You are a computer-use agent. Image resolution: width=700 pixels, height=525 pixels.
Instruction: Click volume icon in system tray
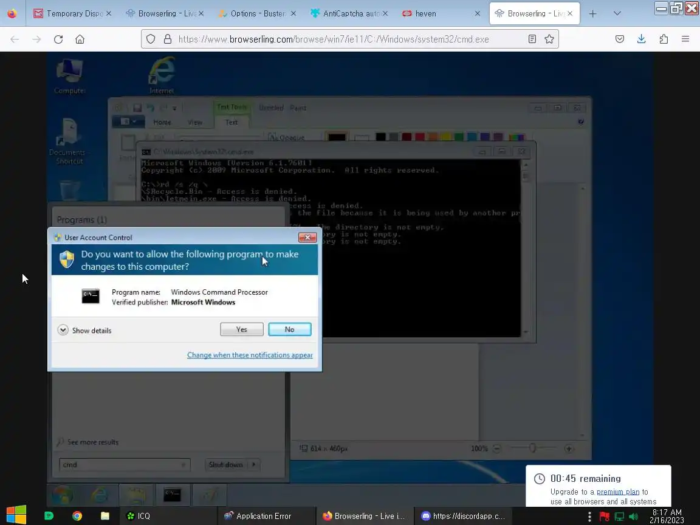pyautogui.click(x=633, y=516)
